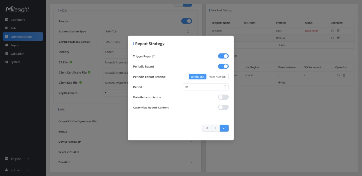This screenshot has width=362, height=176.
Task: Delete the MQTT recipient row
Action: (338, 31)
